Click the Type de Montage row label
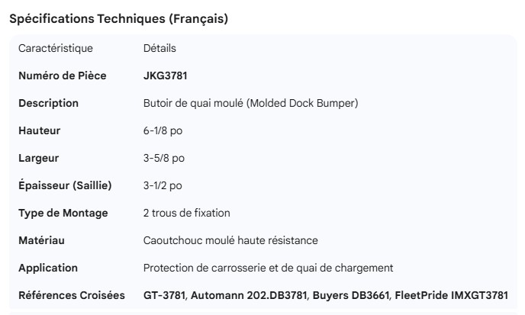Screen dimensions: 525x315 [x=63, y=213]
